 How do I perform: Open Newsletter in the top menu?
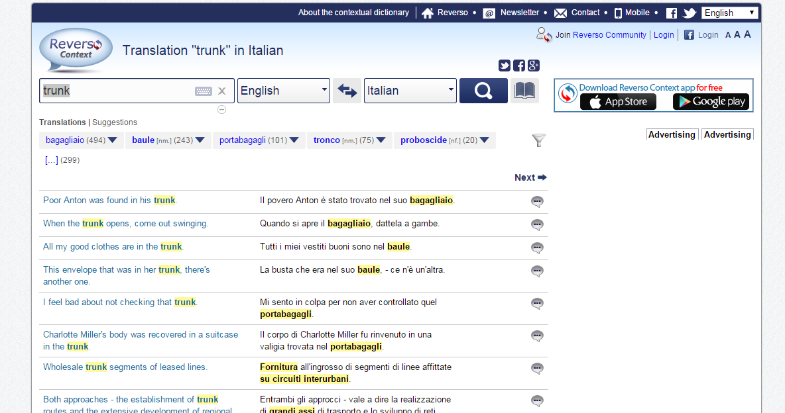[x=519, y=13]
